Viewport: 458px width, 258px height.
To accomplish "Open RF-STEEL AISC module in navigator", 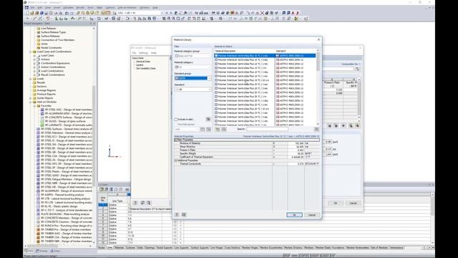I will (66, 110).
